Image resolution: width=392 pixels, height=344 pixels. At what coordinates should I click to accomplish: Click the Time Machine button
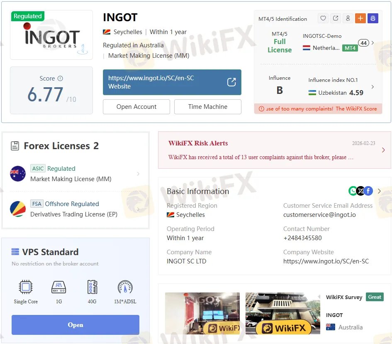tap(207, 107)
